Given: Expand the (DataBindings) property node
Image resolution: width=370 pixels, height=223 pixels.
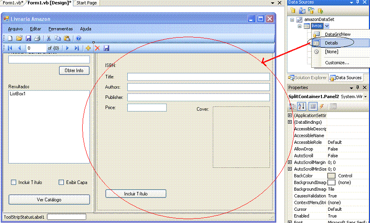Looking at the screenshot, I should point(290,122).
